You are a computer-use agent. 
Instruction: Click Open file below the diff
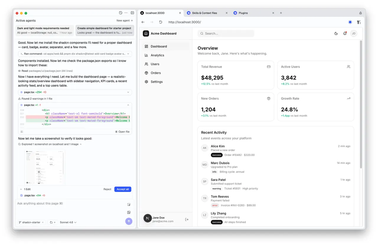tap(122, 132)
